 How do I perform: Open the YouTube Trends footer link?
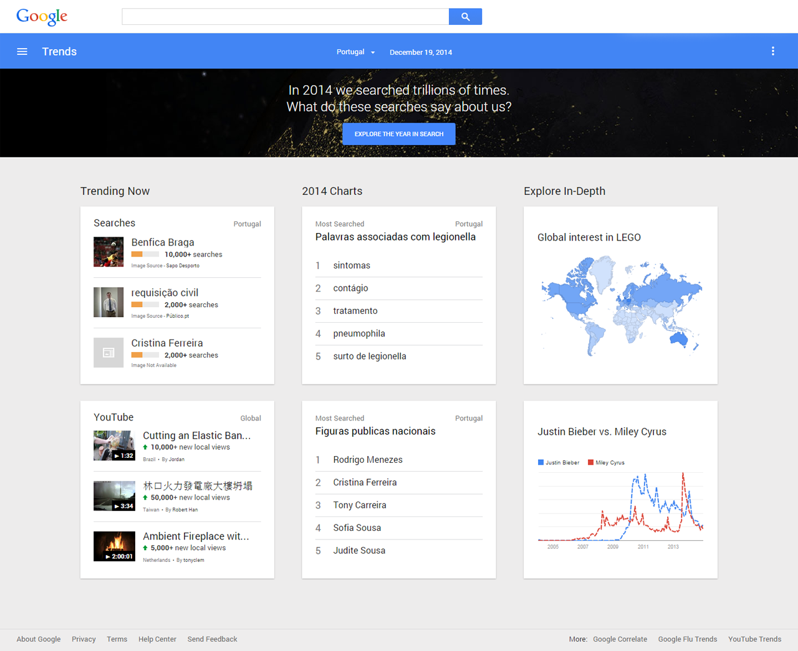pyautogui.click(x=754, y=639)
